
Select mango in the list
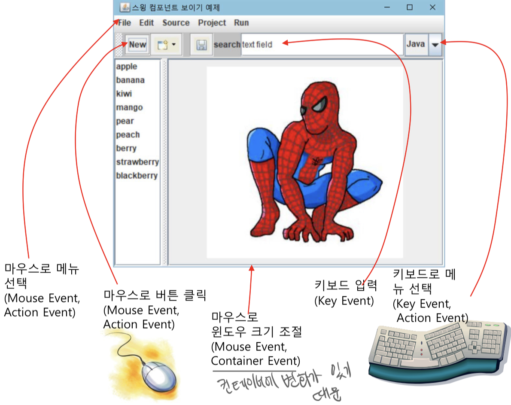point(137,107)
